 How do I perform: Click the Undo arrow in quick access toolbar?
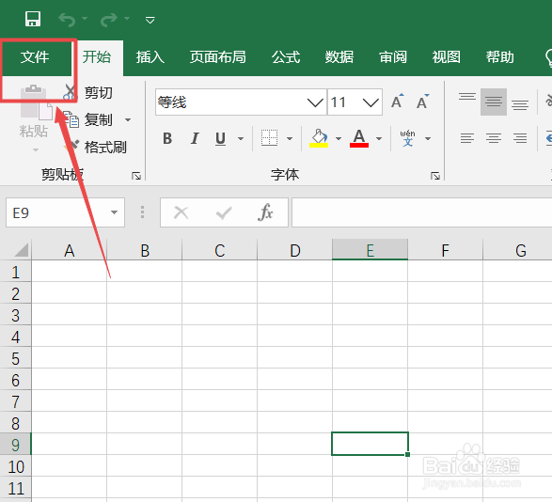(x=67, y=20)
